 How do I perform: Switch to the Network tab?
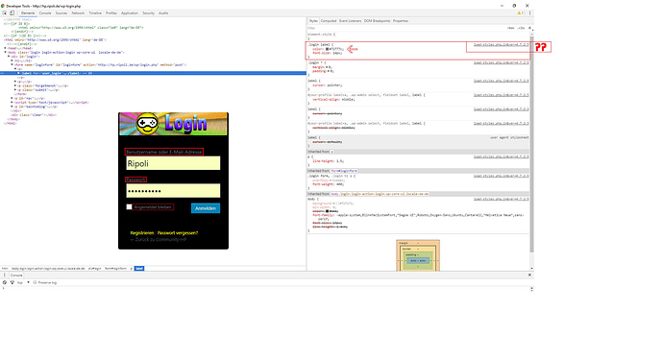78,13
